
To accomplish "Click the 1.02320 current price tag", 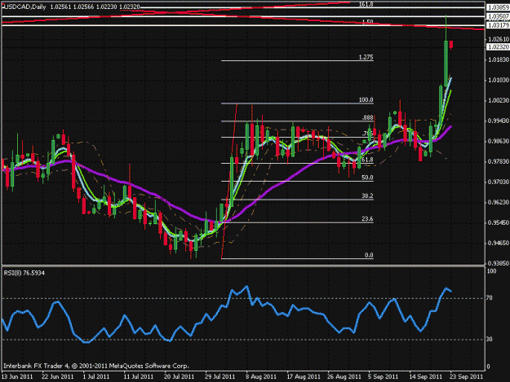I will pos(498,47).
